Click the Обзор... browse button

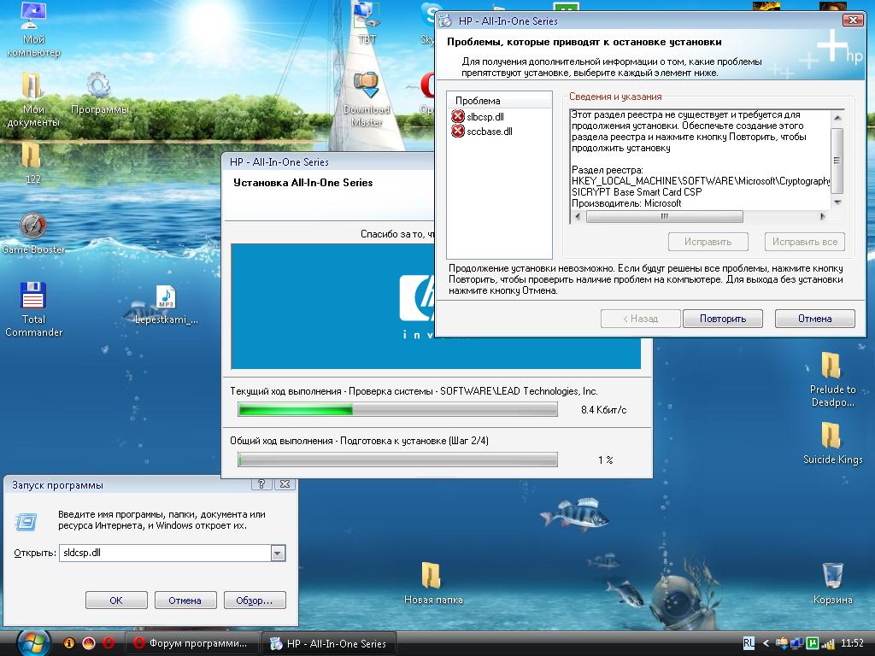(x=255, y=600)
